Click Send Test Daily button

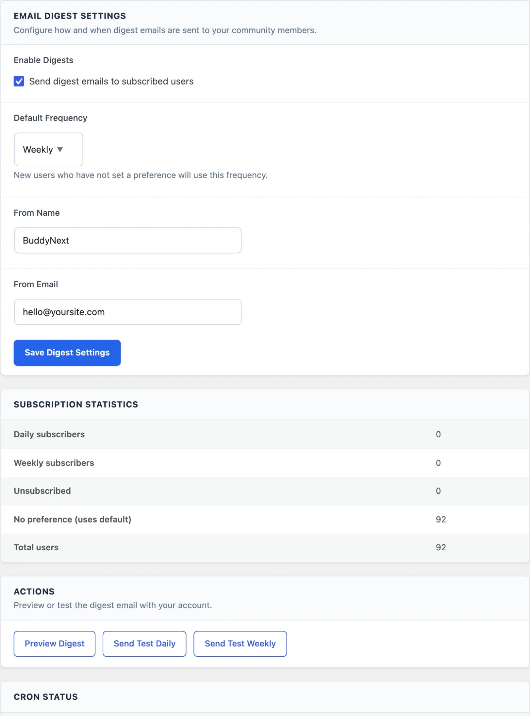click(144, 644)
